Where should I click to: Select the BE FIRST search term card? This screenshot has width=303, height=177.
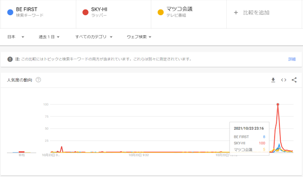(x=38, y=14)
